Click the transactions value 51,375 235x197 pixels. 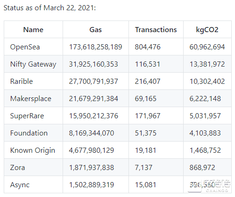click(x=145, y=133)
